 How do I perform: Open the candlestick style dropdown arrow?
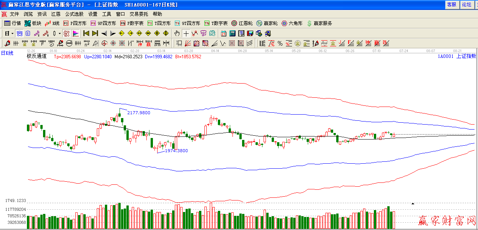point(60,33)
